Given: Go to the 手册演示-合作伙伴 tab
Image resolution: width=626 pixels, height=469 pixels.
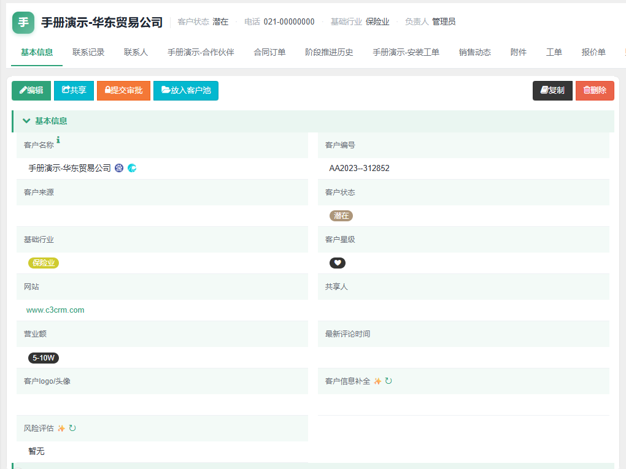Looking at the screenshot, I should pyautogui.click(x=201, y=52).
